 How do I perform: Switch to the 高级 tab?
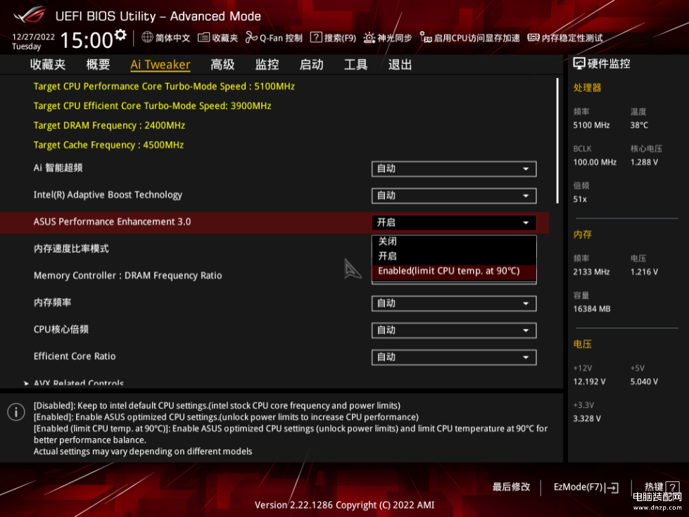point(223,65)
